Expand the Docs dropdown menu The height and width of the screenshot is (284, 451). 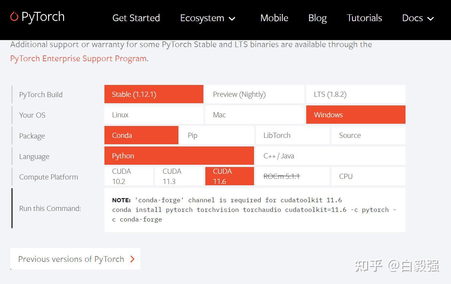(x=418, y=18)
